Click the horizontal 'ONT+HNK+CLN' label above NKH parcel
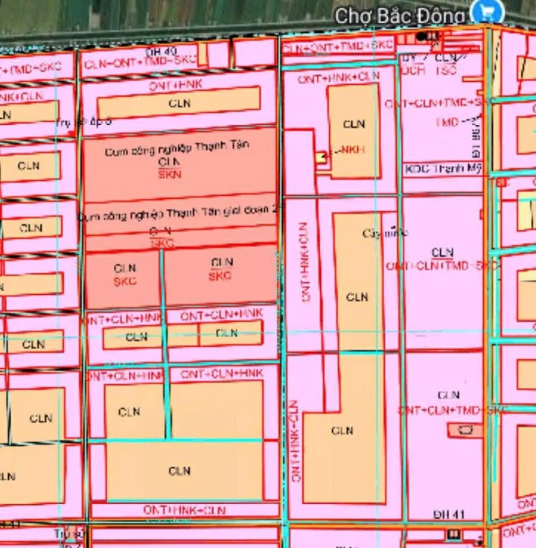Viewport: 536px width, 548px height. point(339,78)
